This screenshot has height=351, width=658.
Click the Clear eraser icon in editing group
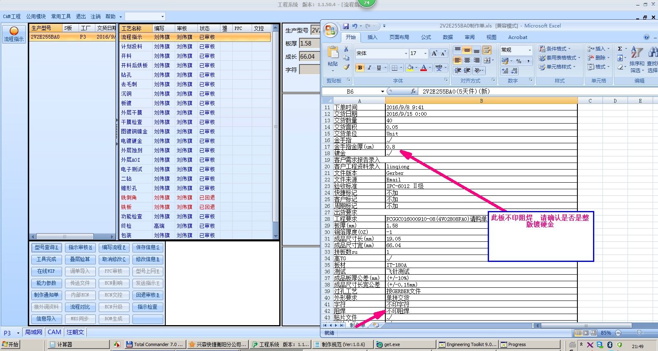(x=620, y=67)
